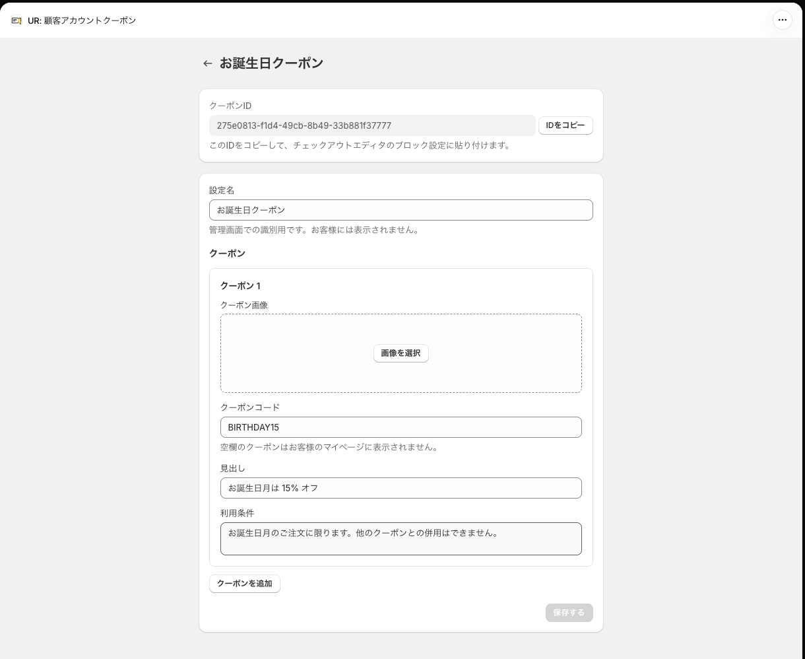The height and width of the screenshot is (659, 805).
Task: Click the クーポン画像 label
Action: (x=244, y=305)
